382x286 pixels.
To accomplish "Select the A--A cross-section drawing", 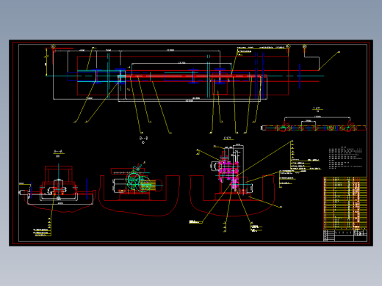I will 58,188.
